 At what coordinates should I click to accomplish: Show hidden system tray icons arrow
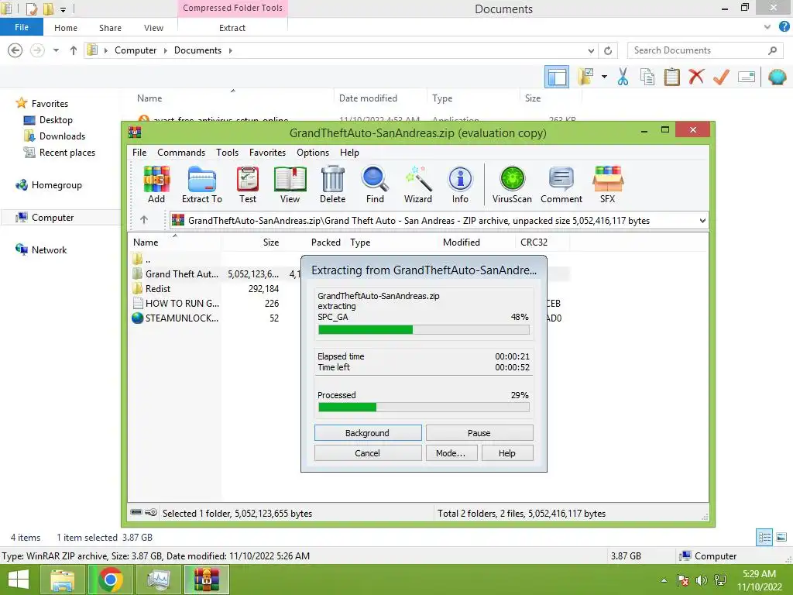click(664, 580)
